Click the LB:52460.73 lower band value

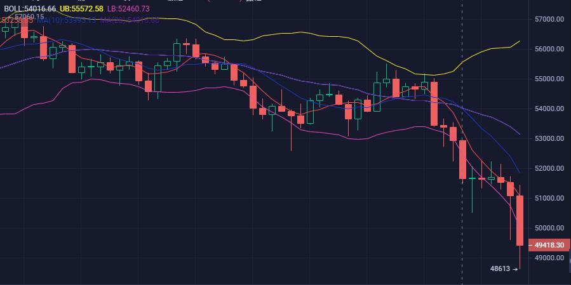128,8
